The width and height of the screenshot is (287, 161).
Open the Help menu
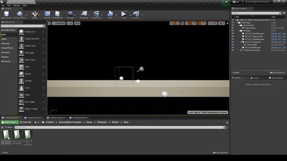click(x=25, y=6)
